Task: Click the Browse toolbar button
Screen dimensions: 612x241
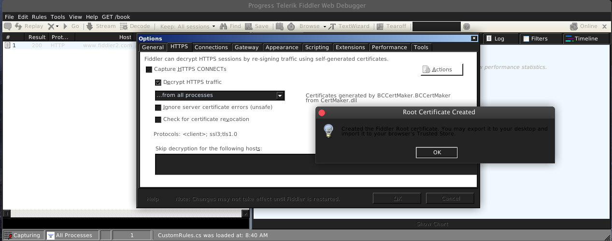Action: [309, 27]
